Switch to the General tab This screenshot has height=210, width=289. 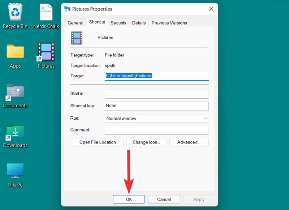coord(75,22)
